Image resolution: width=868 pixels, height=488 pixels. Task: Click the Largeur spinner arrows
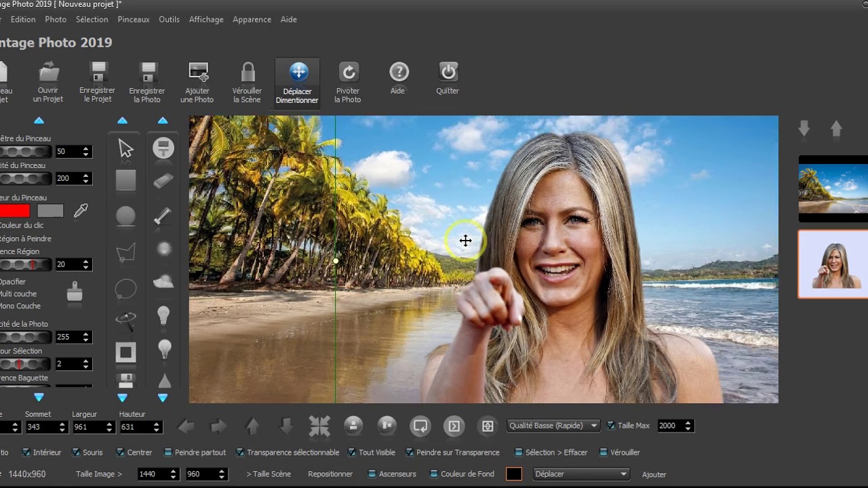(110, 427)
